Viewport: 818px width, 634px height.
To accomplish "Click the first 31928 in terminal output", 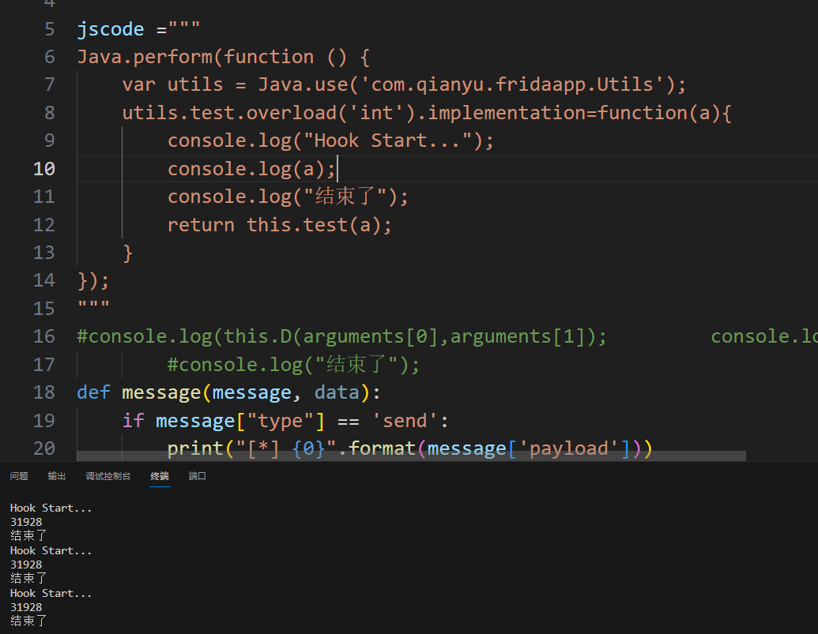I will pos(26,522).
